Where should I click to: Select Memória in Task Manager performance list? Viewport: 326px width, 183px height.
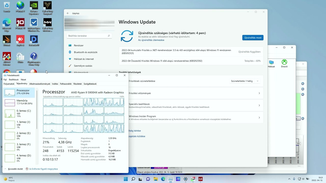point(19,102)
